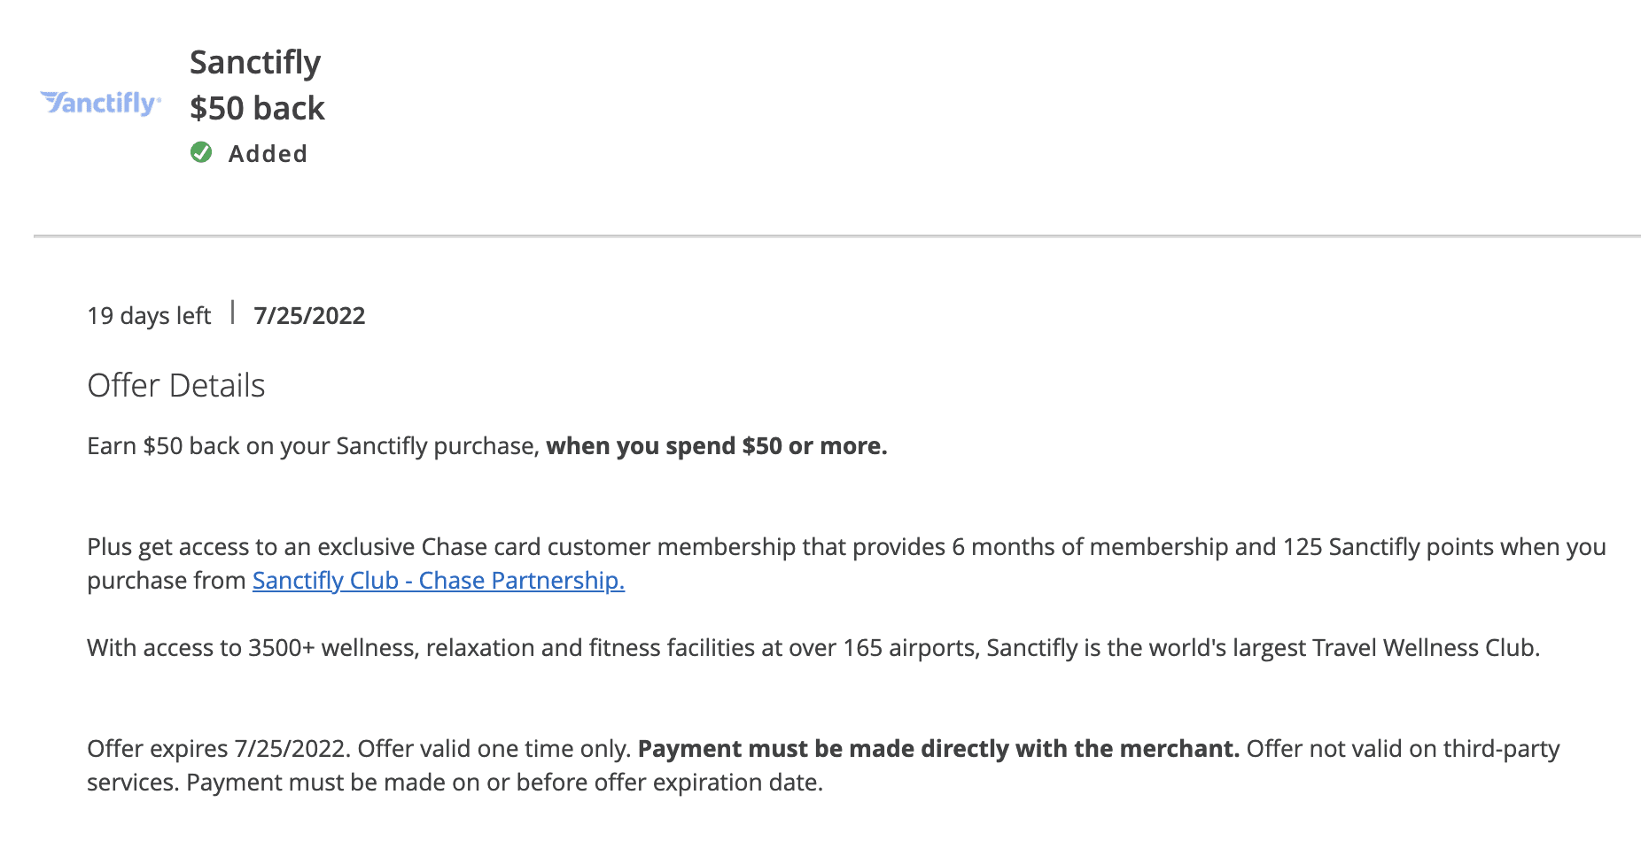Click the $50 back offer amount
The height and width of the screenshot is (841, 1641).
(x=257, y=108)
